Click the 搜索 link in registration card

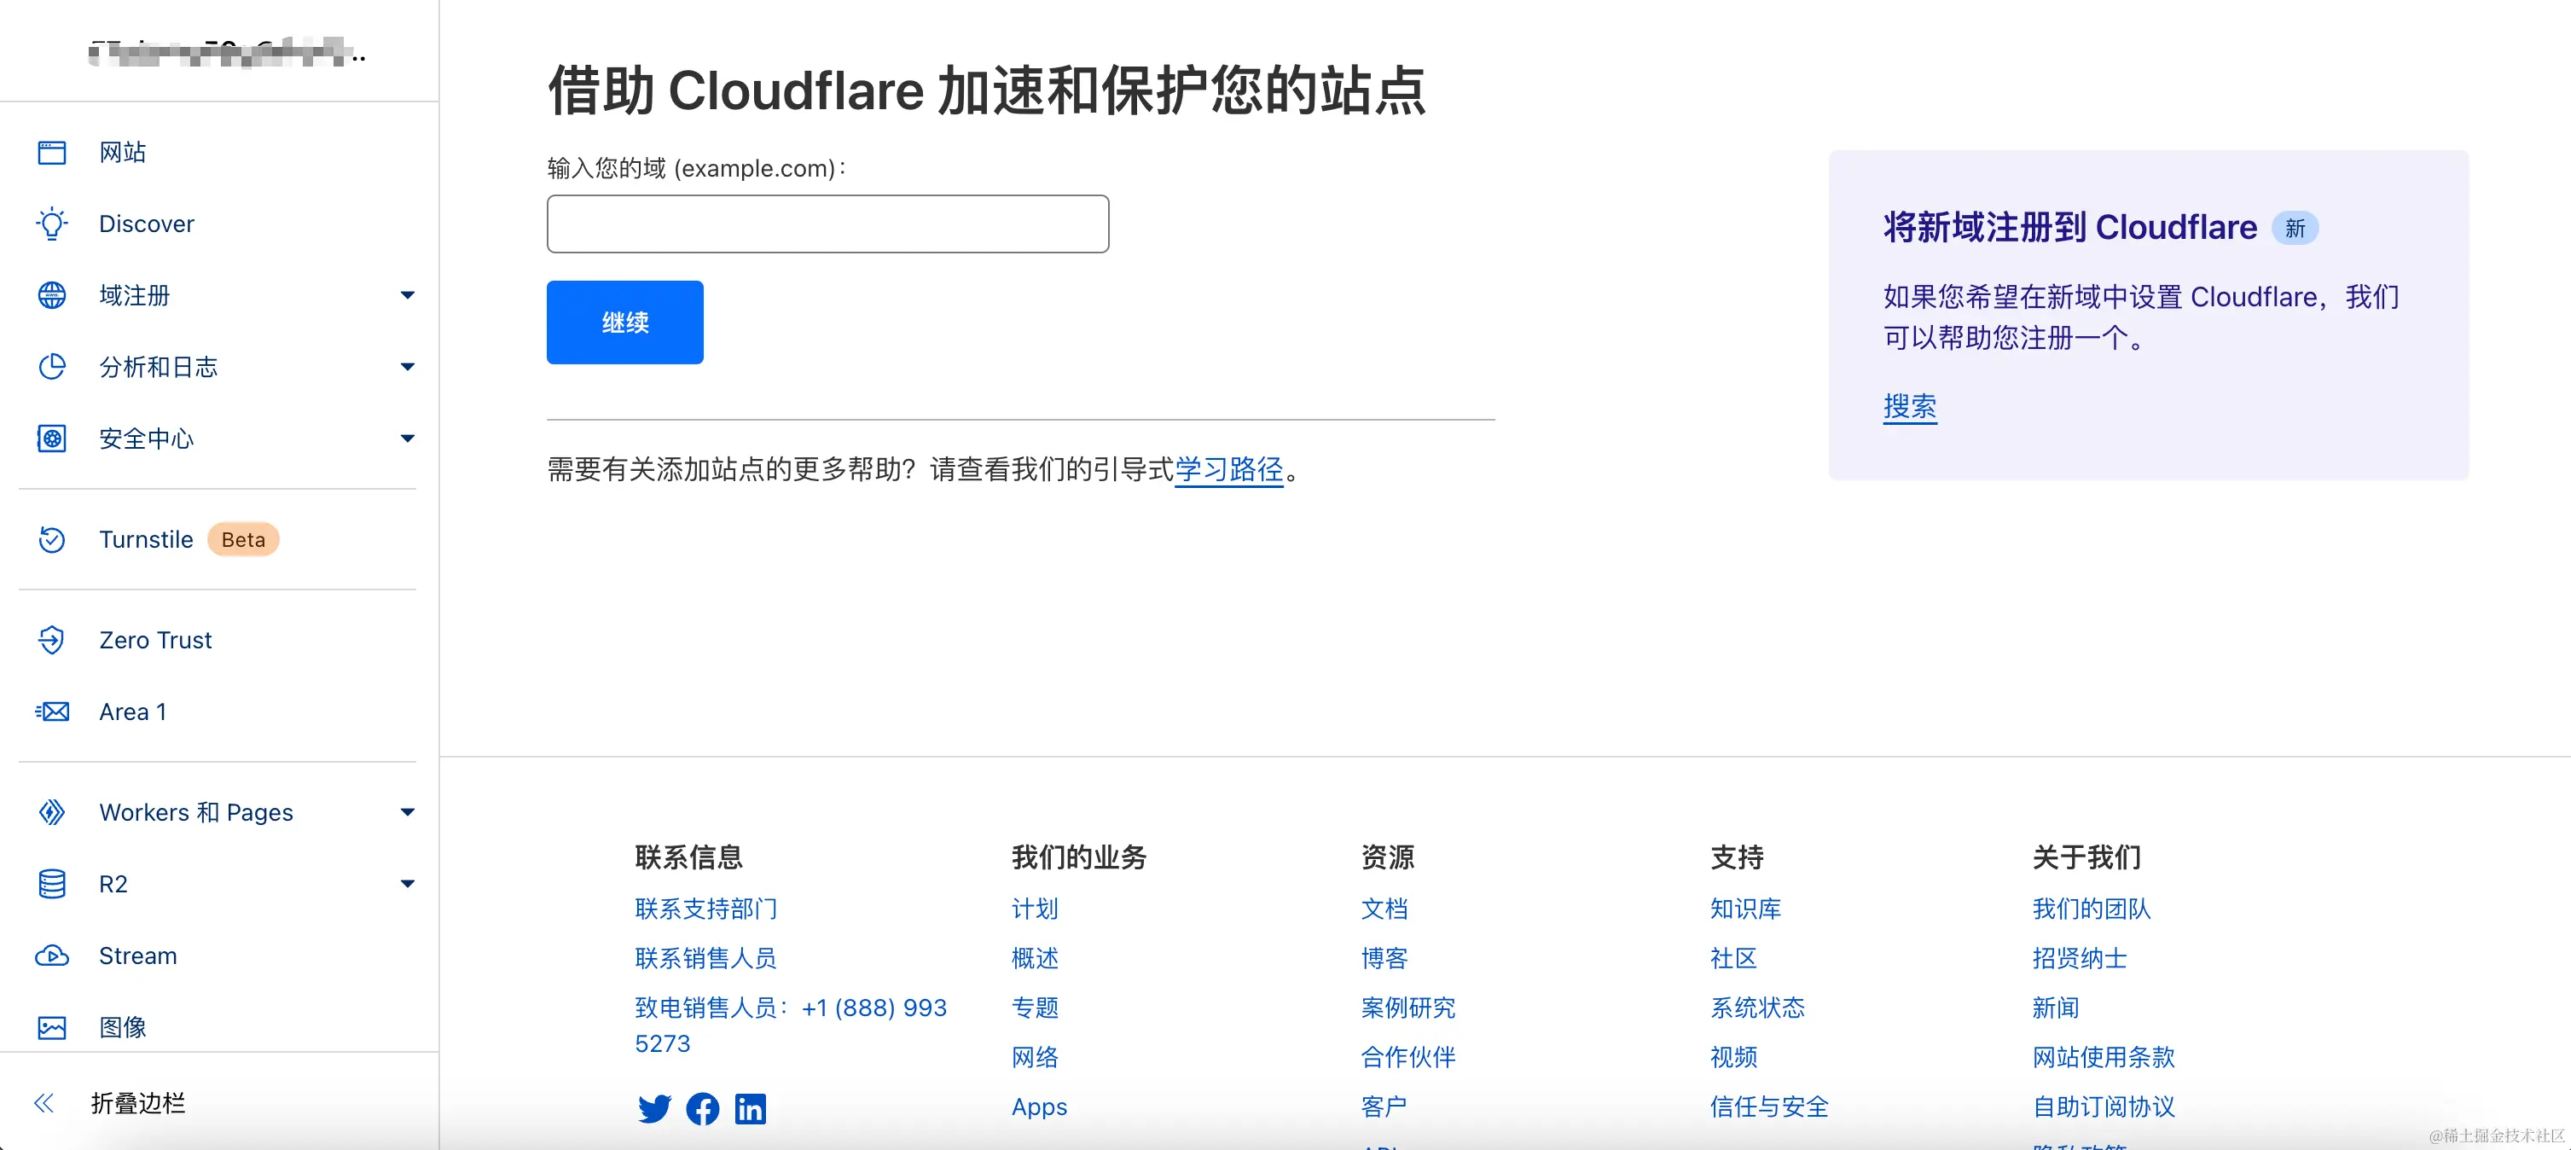click(1909, 406)
